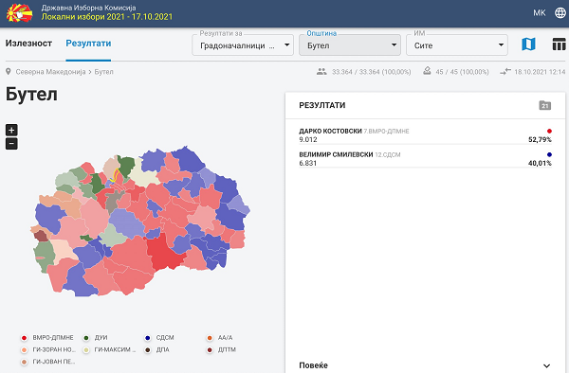Click Бутел breadcrumb link
569x373 pixels.
103,72
